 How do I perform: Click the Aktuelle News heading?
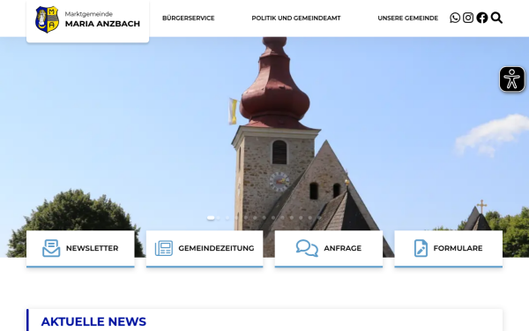[x=93, y=321]
